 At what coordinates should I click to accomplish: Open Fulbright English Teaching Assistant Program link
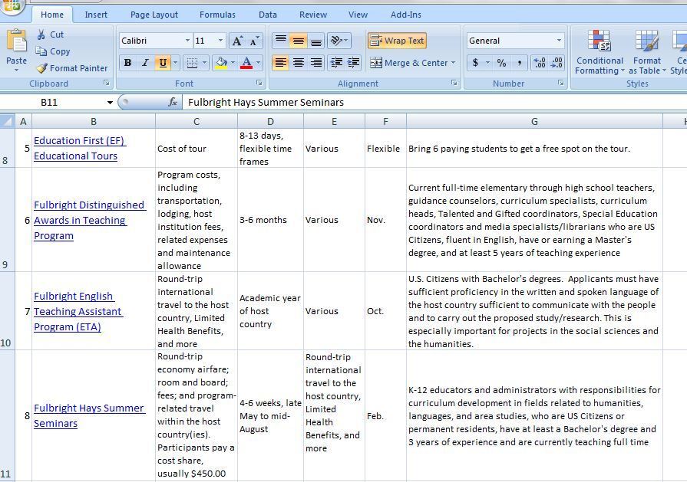tap(78, 311)
